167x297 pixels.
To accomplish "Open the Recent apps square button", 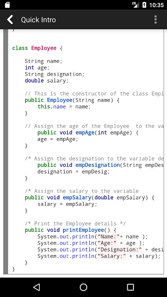I will tap(130, 287).
